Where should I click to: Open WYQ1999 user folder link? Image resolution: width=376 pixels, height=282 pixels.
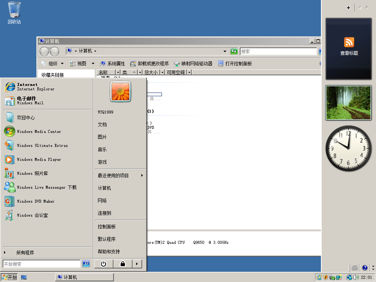[x=120, y=112]
